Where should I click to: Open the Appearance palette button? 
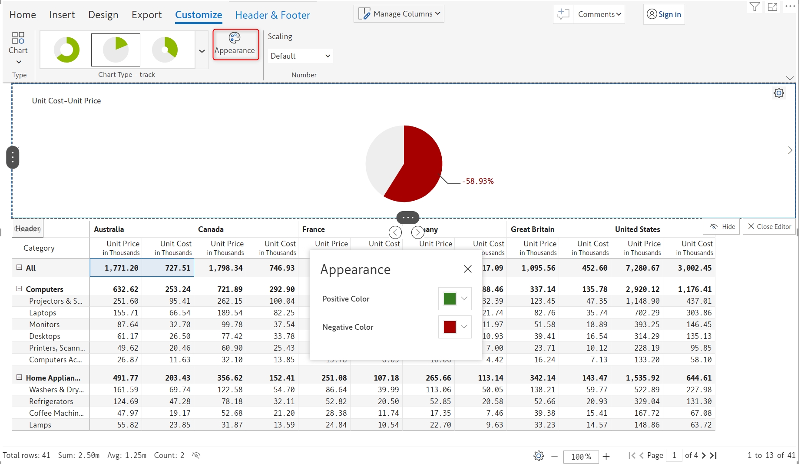(235, 44)
